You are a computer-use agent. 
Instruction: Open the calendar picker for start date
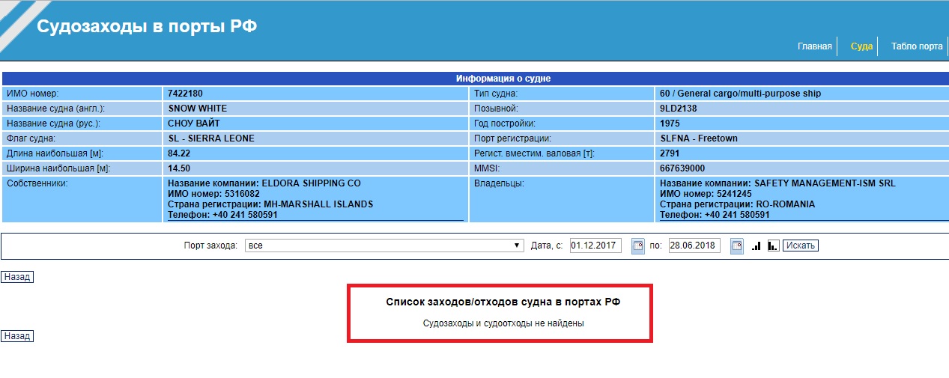click(x=637, y=246)
